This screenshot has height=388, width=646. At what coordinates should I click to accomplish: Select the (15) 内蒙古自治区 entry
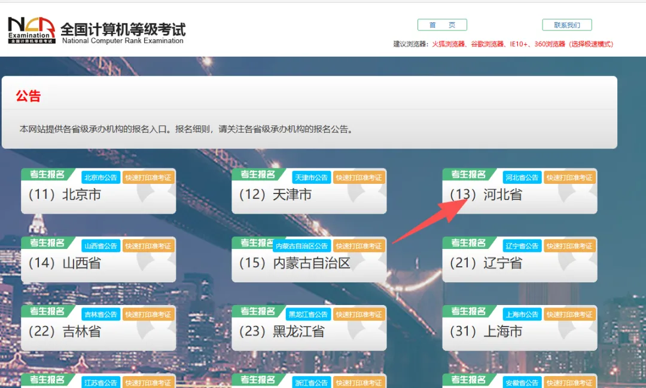tap(295, 263)
